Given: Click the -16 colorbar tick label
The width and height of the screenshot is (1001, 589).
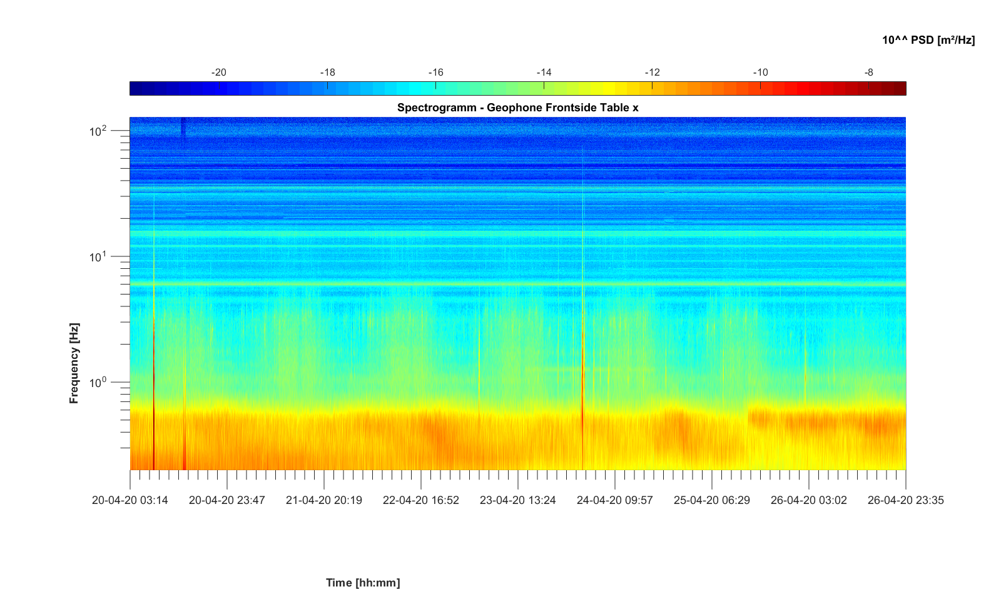Looking at the screenshot, I should click(x=435, y=73).
